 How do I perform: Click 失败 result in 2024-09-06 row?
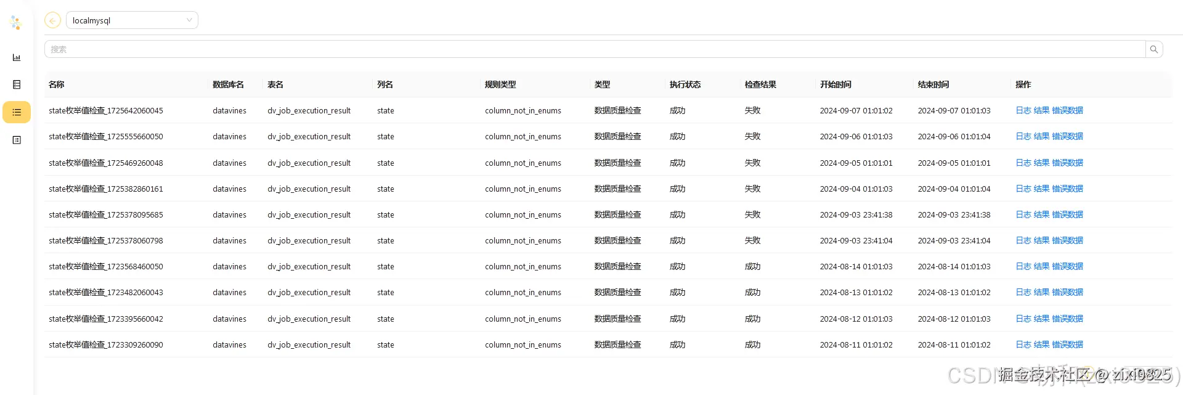(753, 136)
